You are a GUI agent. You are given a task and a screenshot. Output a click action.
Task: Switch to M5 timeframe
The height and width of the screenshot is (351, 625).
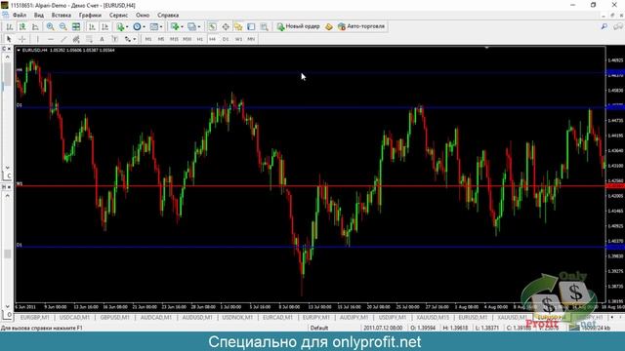click(x=160, y=39)
